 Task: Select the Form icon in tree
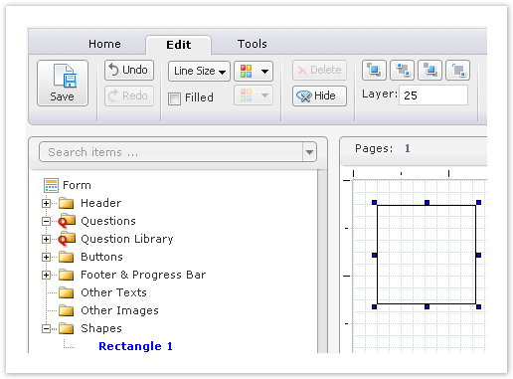(x=51, y=185)
